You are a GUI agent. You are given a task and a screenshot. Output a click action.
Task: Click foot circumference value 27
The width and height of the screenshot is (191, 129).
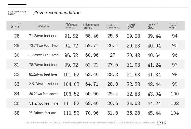113,55
